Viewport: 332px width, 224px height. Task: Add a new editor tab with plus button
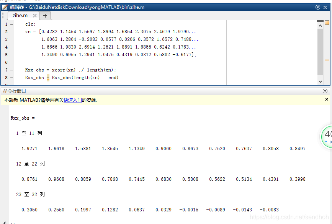pyautogui.click(x=45, y=16)
